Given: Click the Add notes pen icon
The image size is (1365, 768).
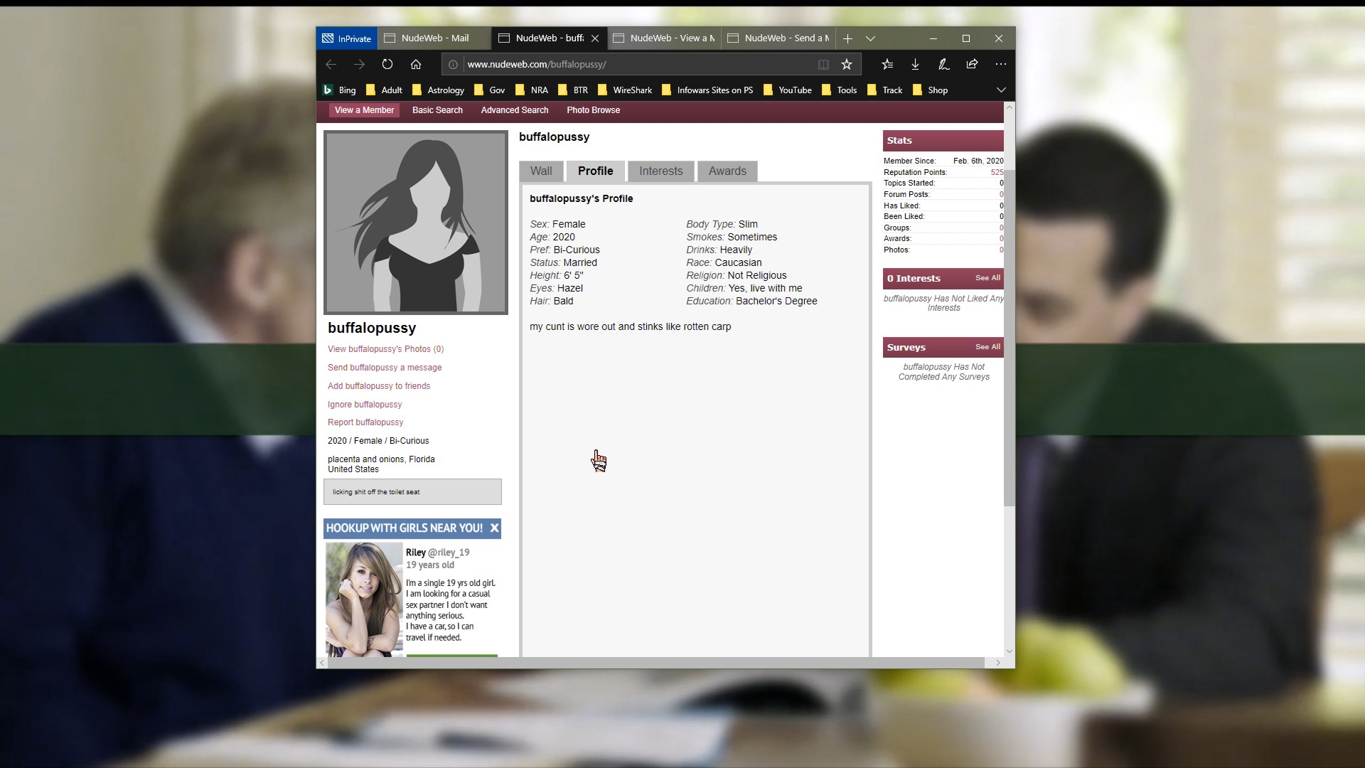Looking at the screenshot, I should tap(943, 64).
